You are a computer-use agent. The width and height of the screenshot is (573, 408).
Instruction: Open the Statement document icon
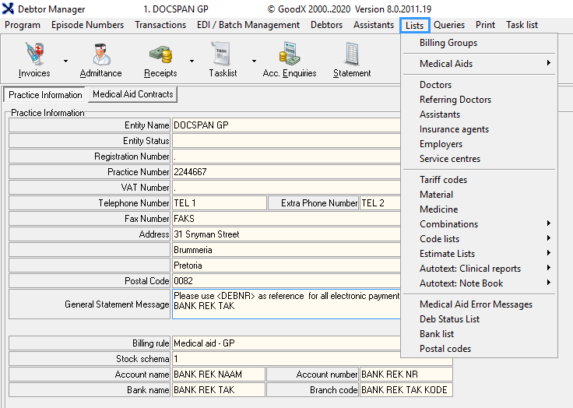click(x=352, y=54)
